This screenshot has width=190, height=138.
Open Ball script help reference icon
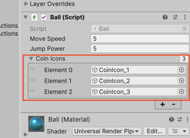coord(165,17)
